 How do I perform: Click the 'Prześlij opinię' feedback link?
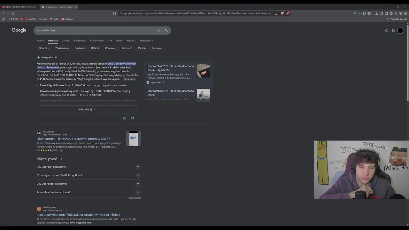click(135, 198)
